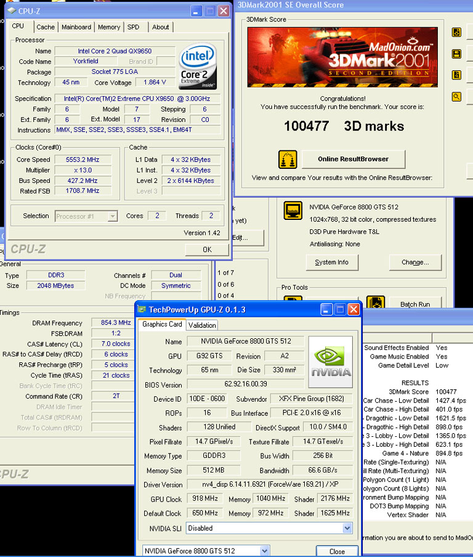Click the memory Size value 2048 MBytes

pyautogui.click(x=56, y=286)
